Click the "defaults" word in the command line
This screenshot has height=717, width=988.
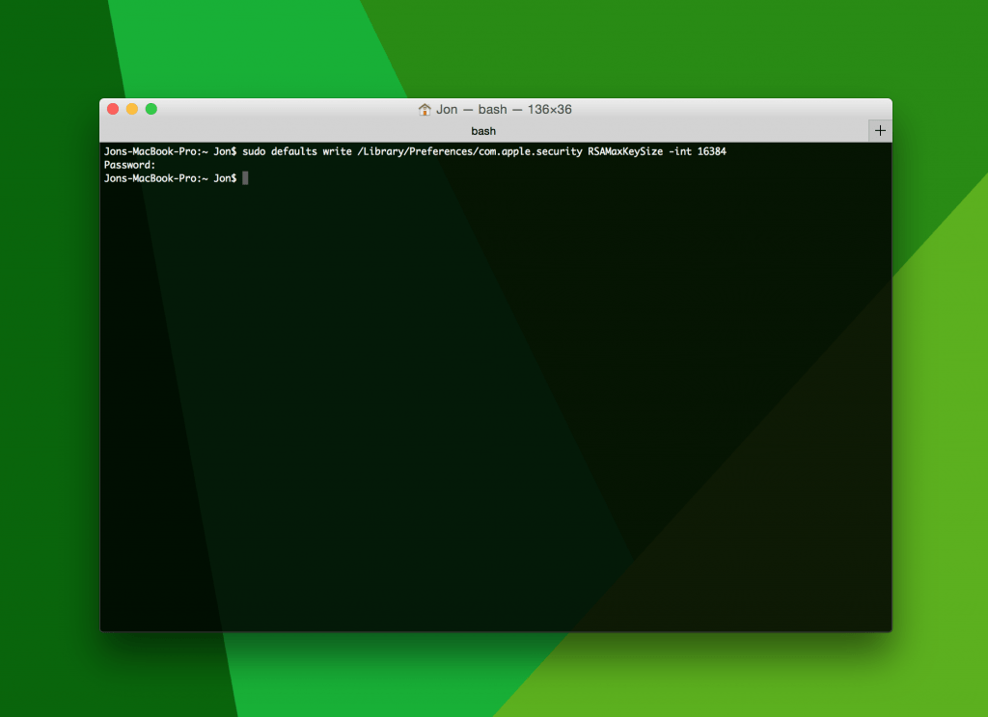coord(293,152)
